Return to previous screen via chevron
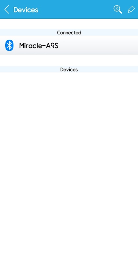The height and width of the screenshot is (262, 138). tap(7, 9)
